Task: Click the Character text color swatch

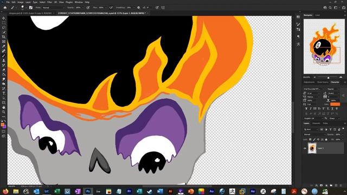Action: click(335, 104)
